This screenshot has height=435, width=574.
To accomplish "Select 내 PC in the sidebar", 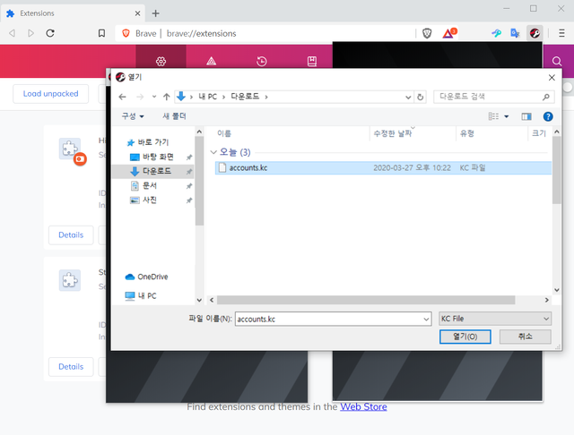I will pos(141,296).
